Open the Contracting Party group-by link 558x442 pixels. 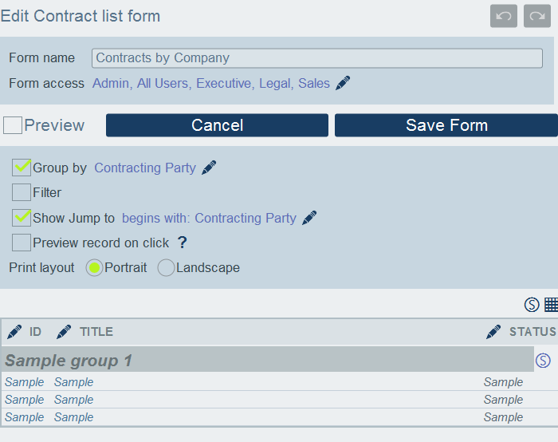pyautogui.click(x=145, y=168)
